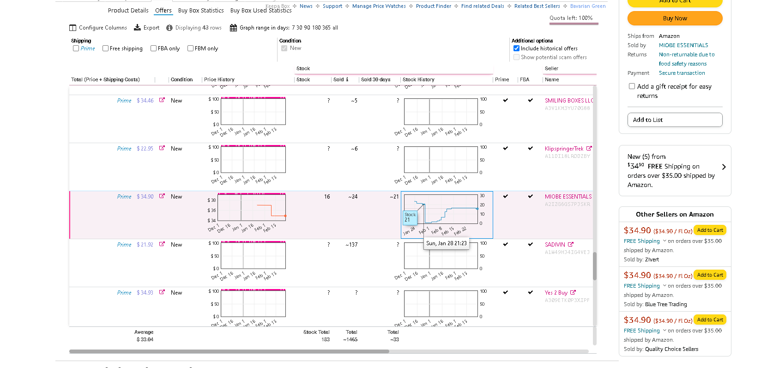This screenshot has width=779, height=368.
Task: Open Related Best Sellers link
Action: pos(537,6)
